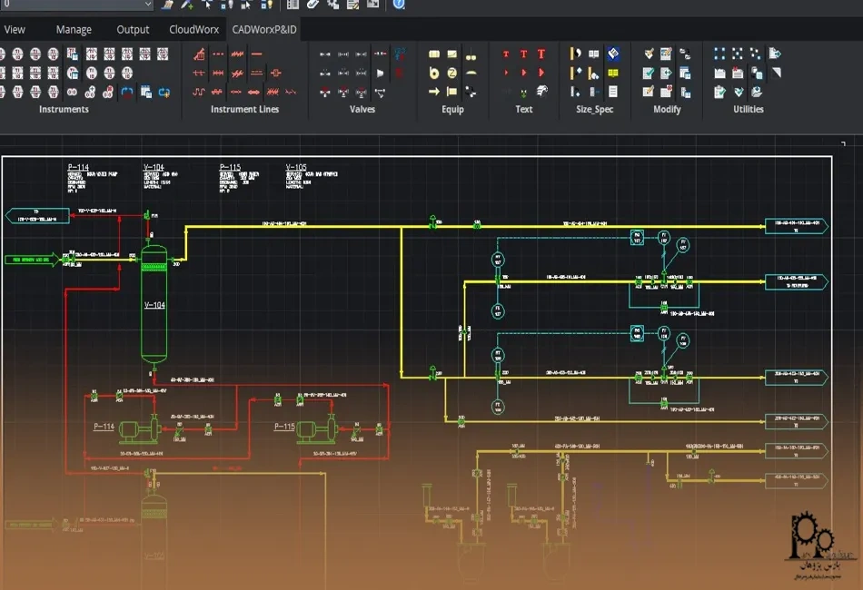
Task: Click the blue selection-corners icon in Utilities
Action: click(x=719, y=54)
